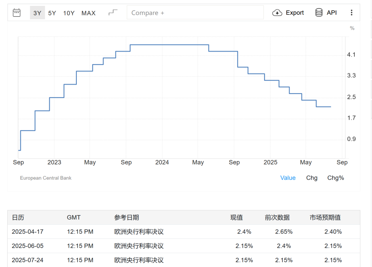Select the 2025-06-05 table row

pyautogui.click(x=186, y=246)
